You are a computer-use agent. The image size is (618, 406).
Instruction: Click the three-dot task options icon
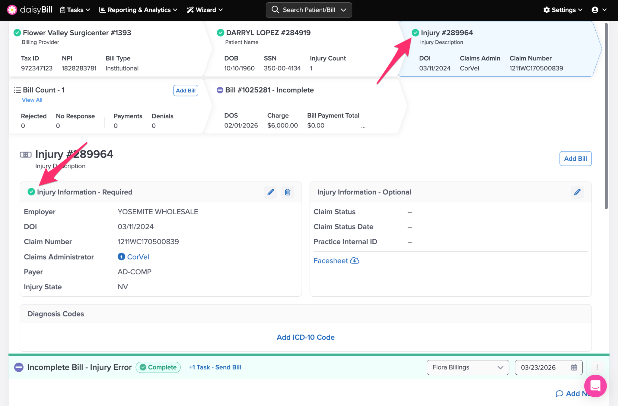click(x=597, y=367)
